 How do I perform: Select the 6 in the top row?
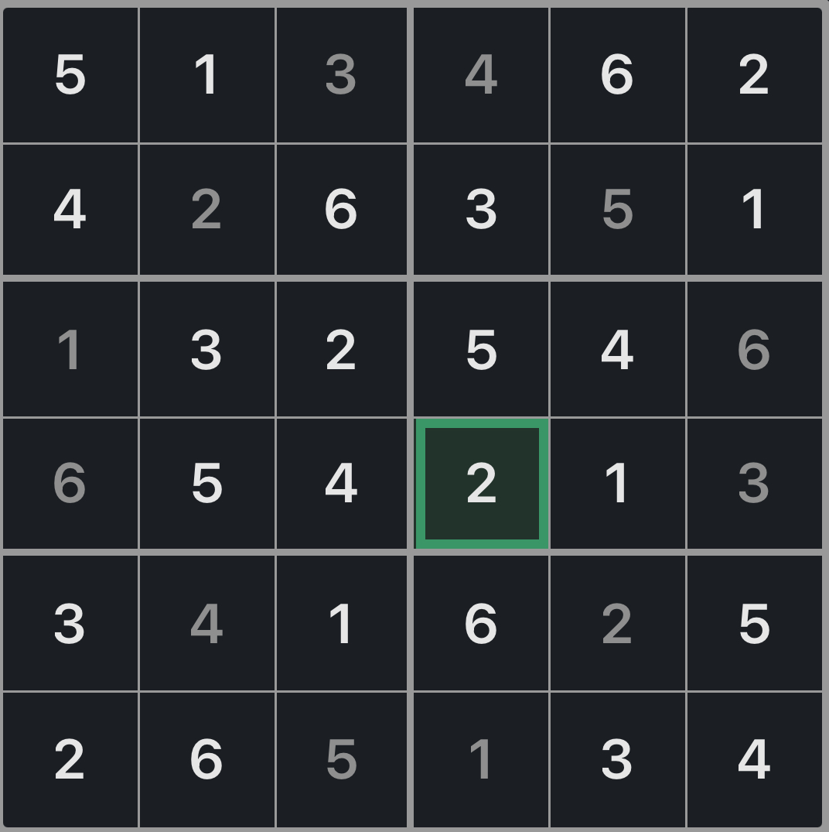617,76
